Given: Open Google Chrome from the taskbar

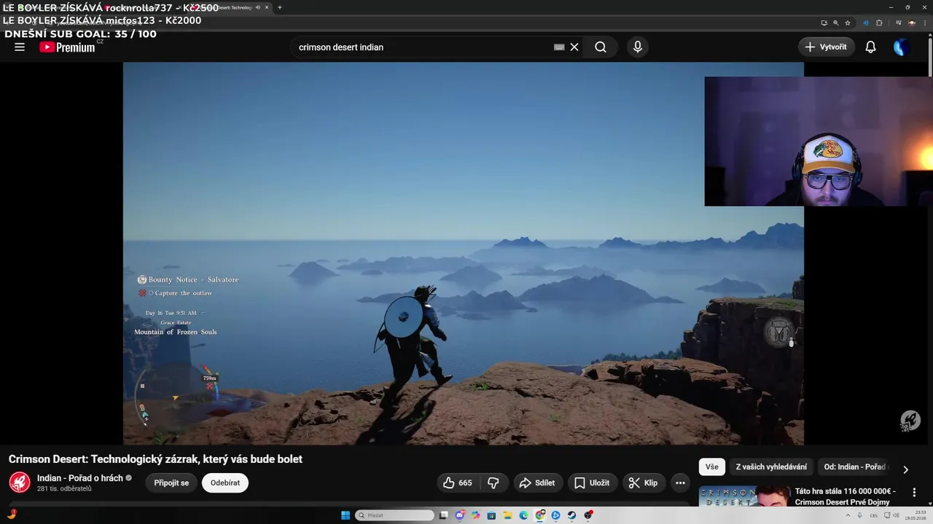Looking at the screenshot, I should 540,515.
